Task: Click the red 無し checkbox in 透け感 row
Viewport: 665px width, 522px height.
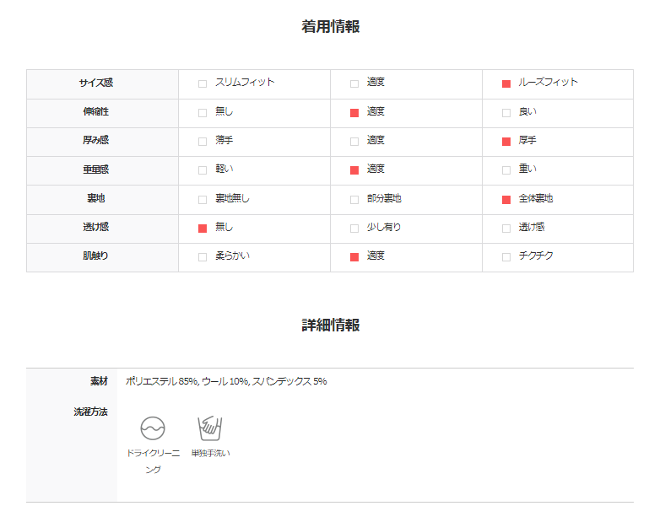Action: [203, 229]
